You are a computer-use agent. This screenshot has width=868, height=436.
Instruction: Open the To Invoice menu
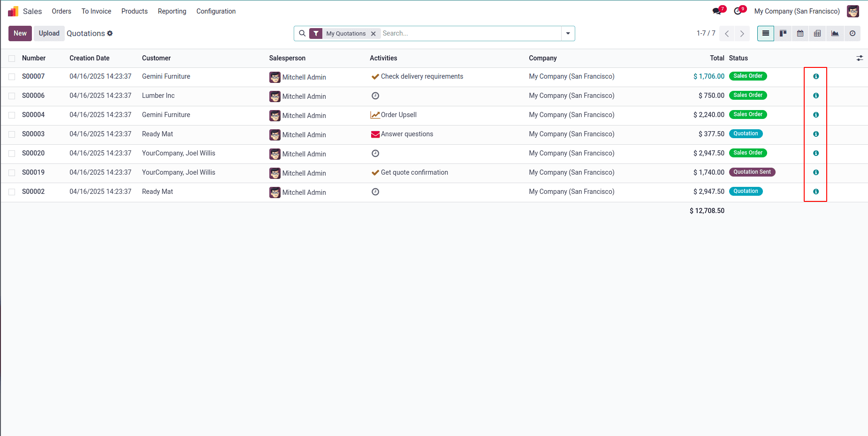pyautogui.click(x=96, y=11)
